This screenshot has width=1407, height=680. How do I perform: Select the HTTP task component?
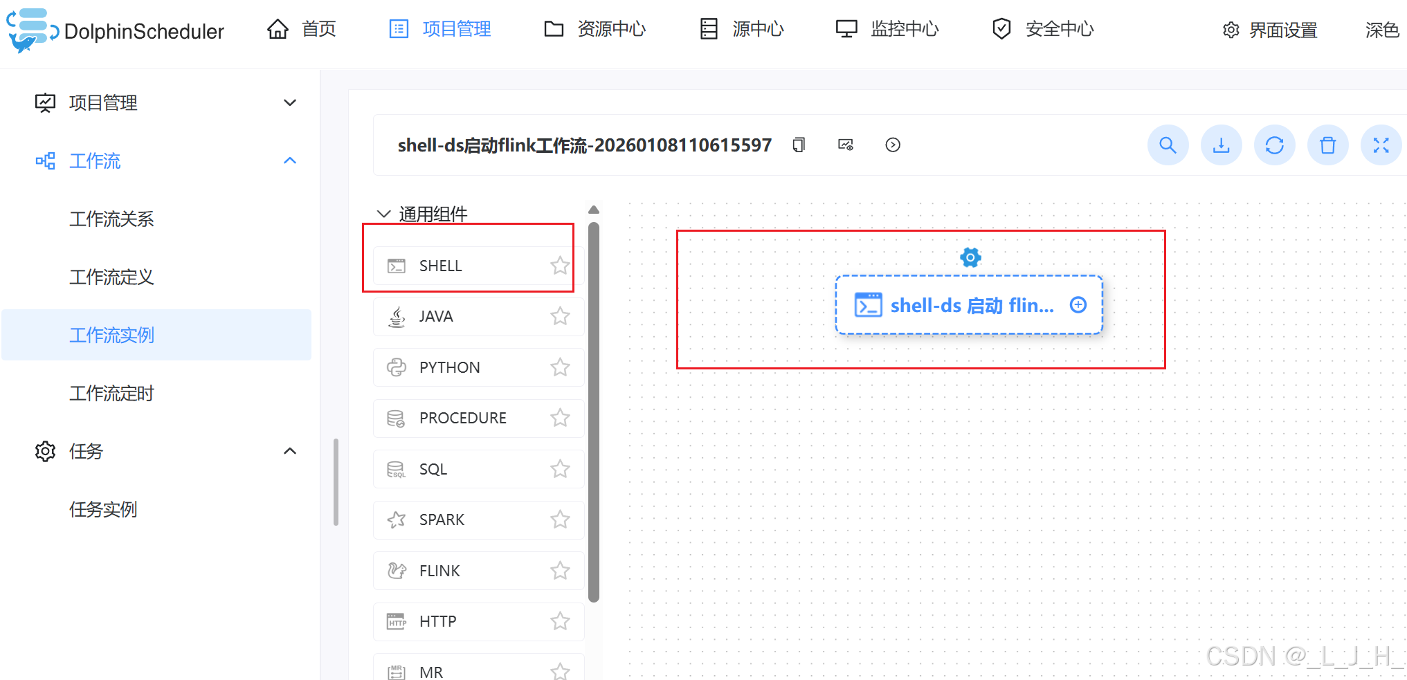click(x=478, y=622)
